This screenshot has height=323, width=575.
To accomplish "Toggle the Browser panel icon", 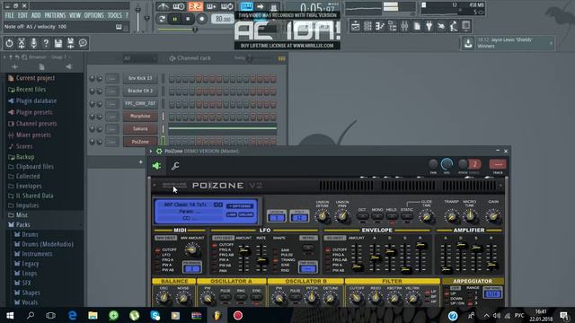I will [x=393, y=26].
